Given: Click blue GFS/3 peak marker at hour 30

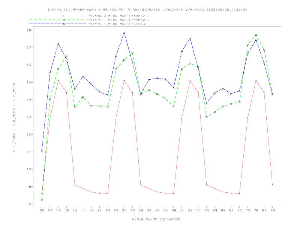Looking at the screenshot, I should [124, 33].
